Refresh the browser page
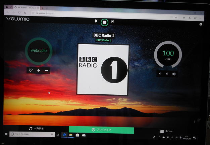Viewport: 210px width, 145px height. [19, 12]
